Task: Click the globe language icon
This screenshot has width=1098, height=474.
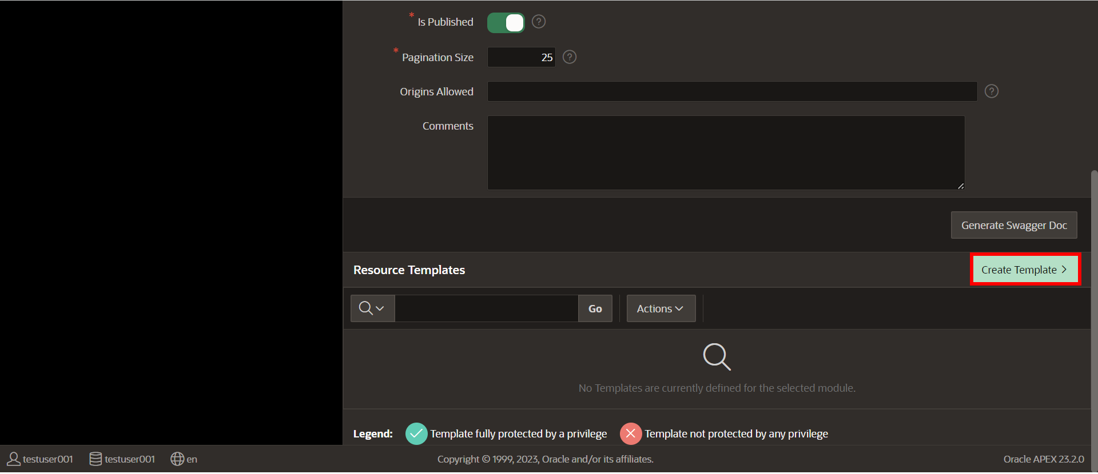Action: [177, 459]
